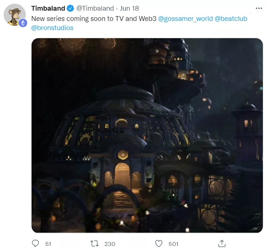This screenshot has width=268, height=250.
Task: Like the tweet with the heart icon
Action: (159, 243)
